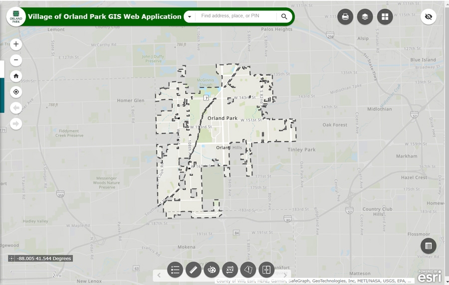
Task: Click the Tinley Park map label
Action: pyautogui.click(x=301, y=149)
